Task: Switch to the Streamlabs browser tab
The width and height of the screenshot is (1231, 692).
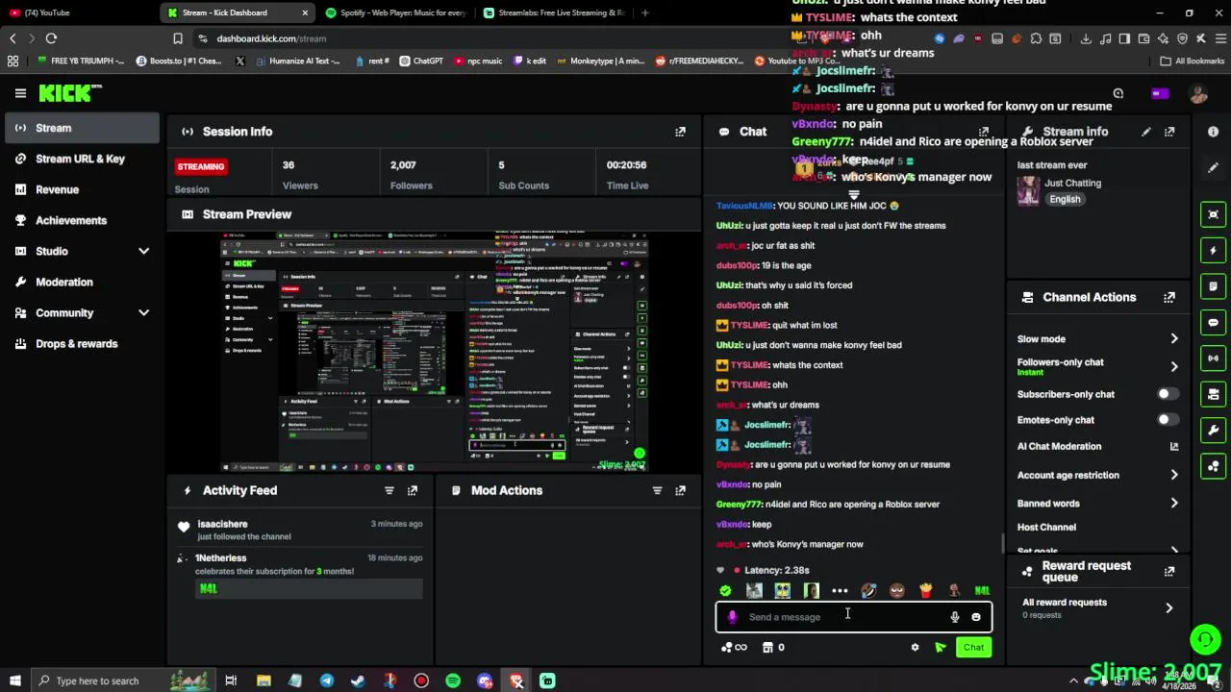Action: [x=553, y=12]
